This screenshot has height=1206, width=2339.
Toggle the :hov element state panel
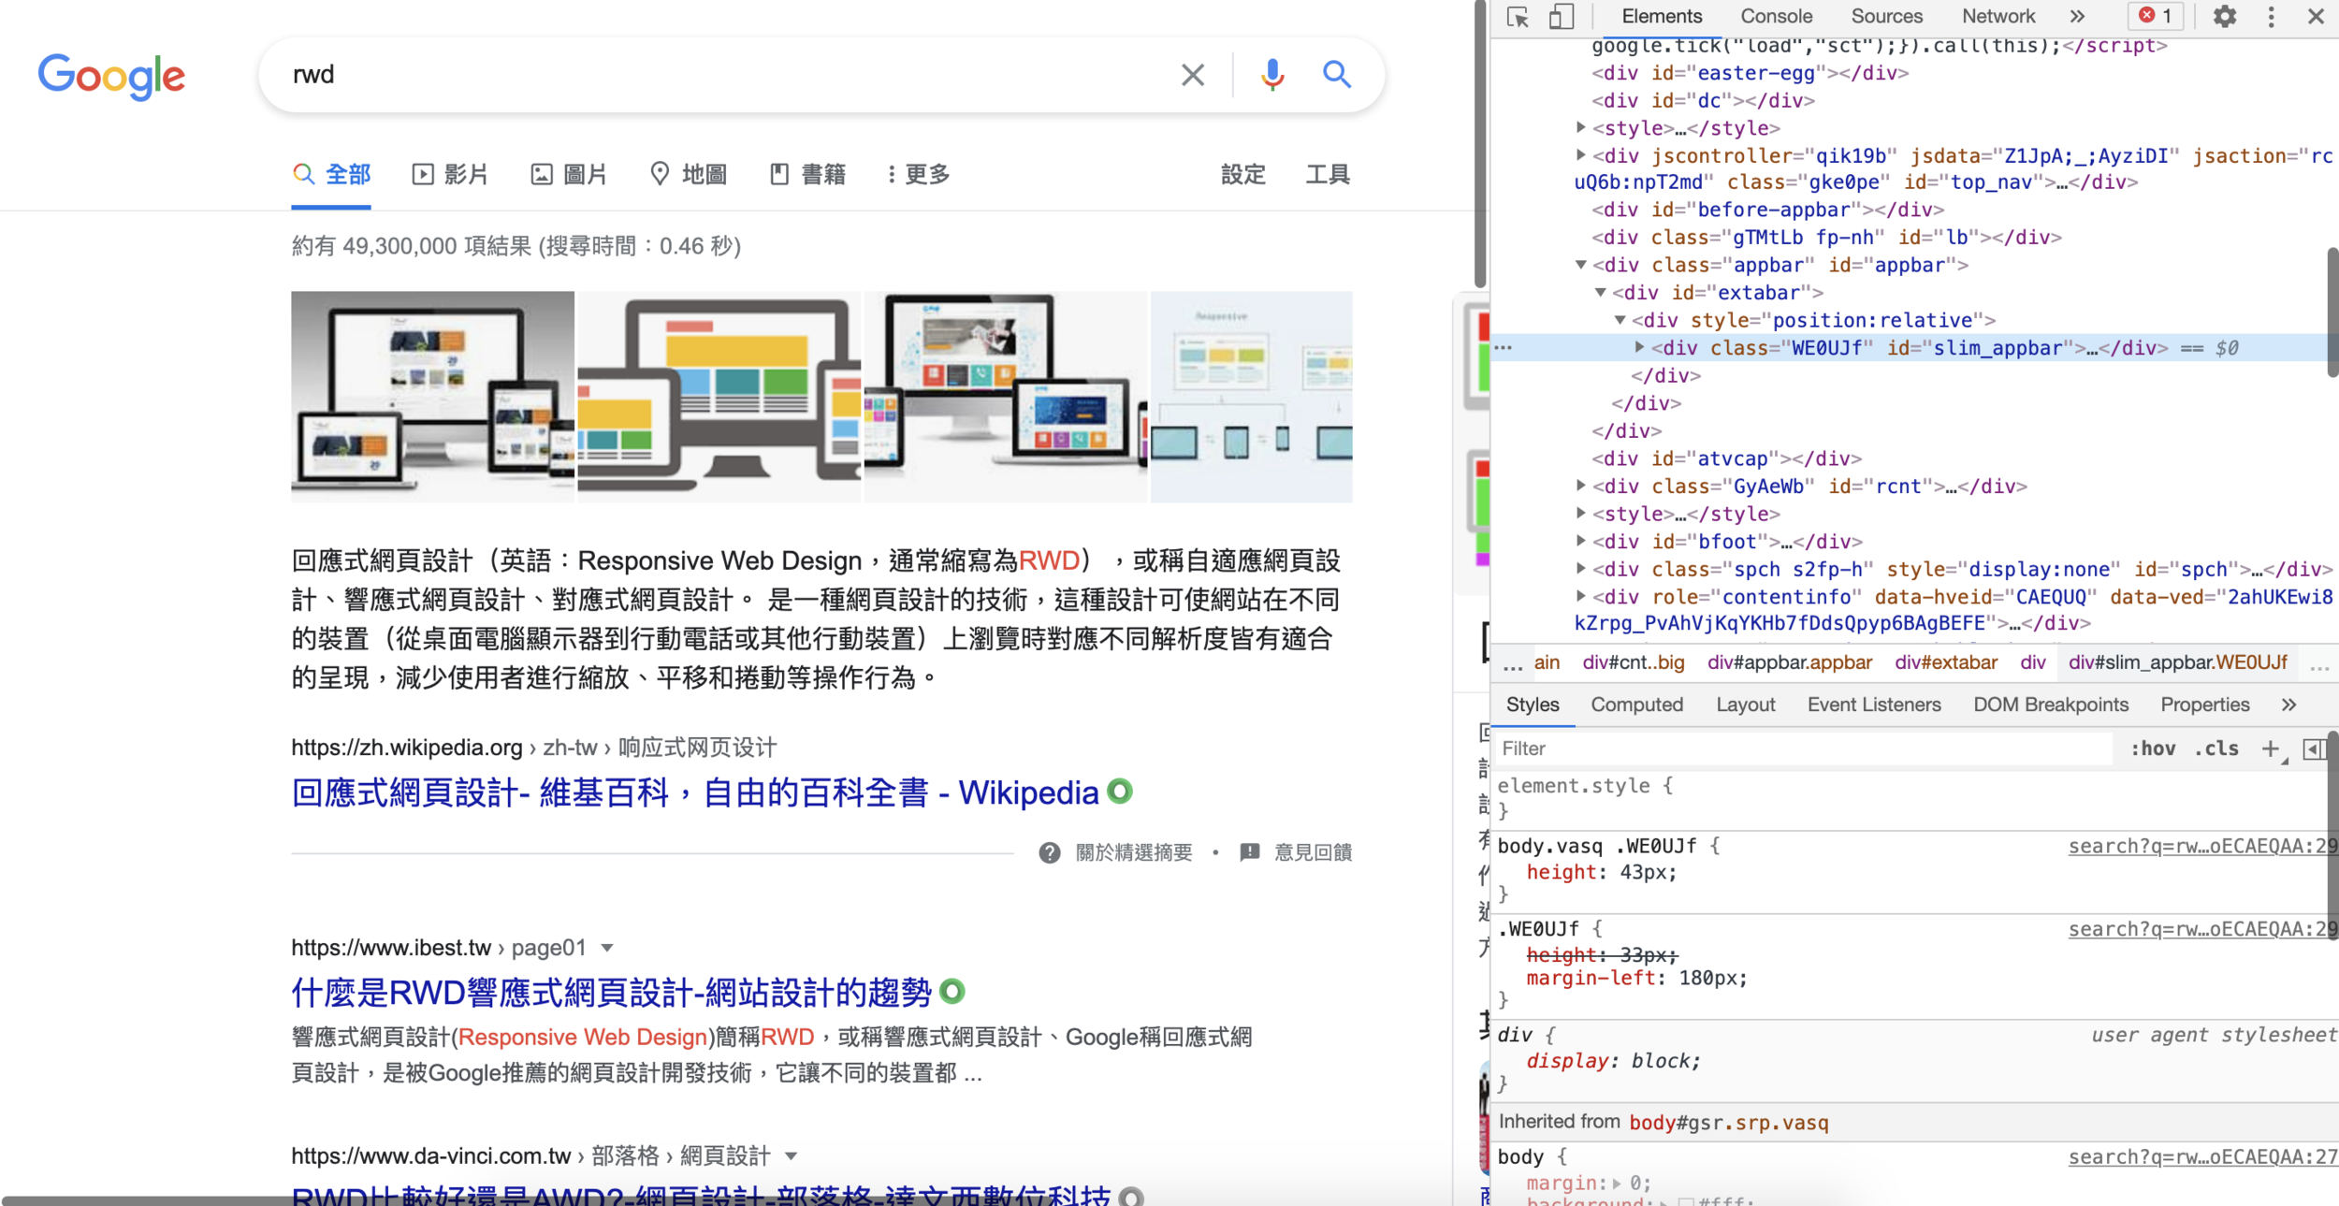point(2153,748)
